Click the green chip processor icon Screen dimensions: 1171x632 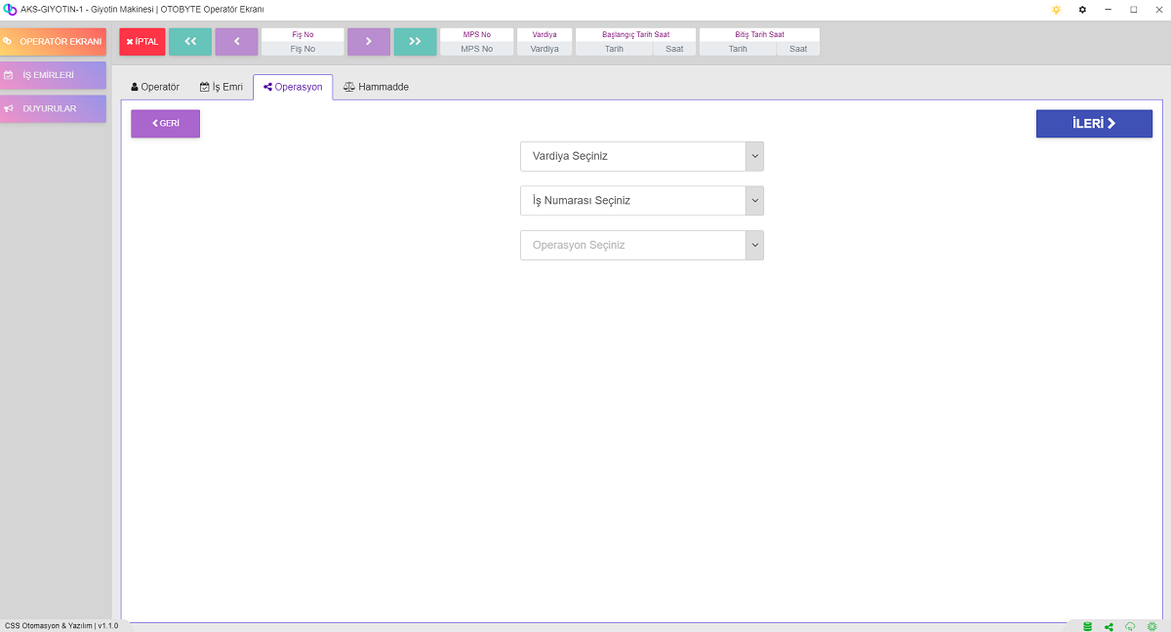click(1152, 626)
